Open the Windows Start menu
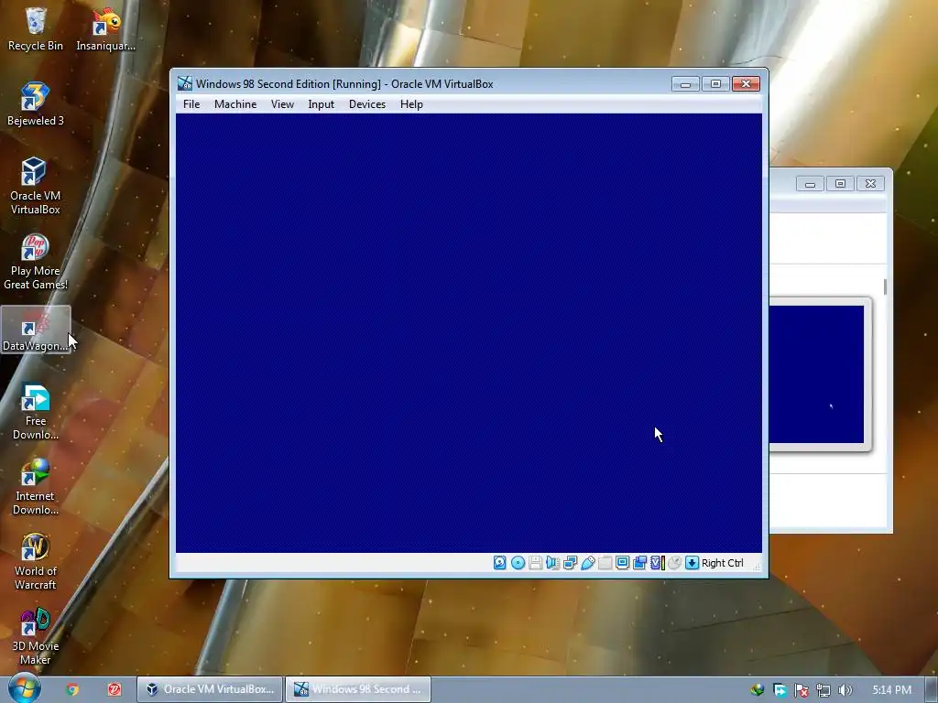This screenshot has width=938, height=703. click(24, 688)
